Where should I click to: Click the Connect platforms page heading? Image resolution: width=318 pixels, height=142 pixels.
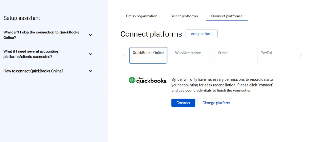(151, 34)
